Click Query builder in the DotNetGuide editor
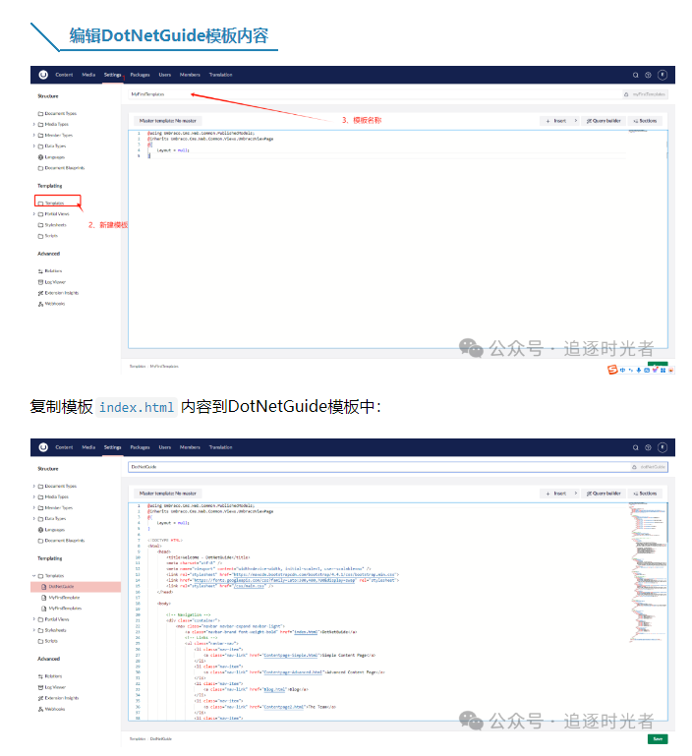692x756 pixels. click(604, 494)
